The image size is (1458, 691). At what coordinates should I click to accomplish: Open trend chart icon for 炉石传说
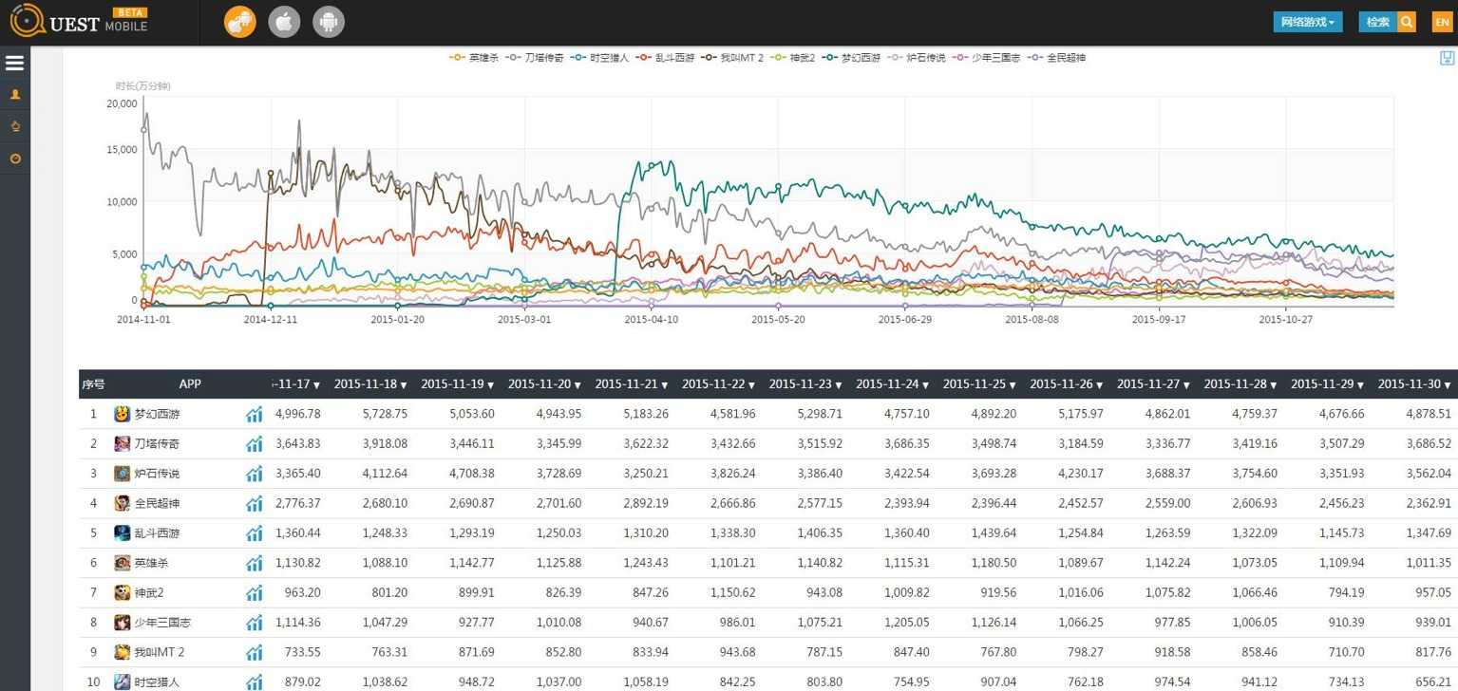pyautogui.click(x=254, y=474)
